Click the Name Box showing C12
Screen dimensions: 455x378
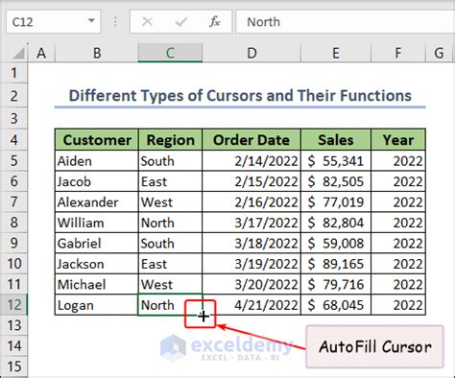click(x=54, y=22)
